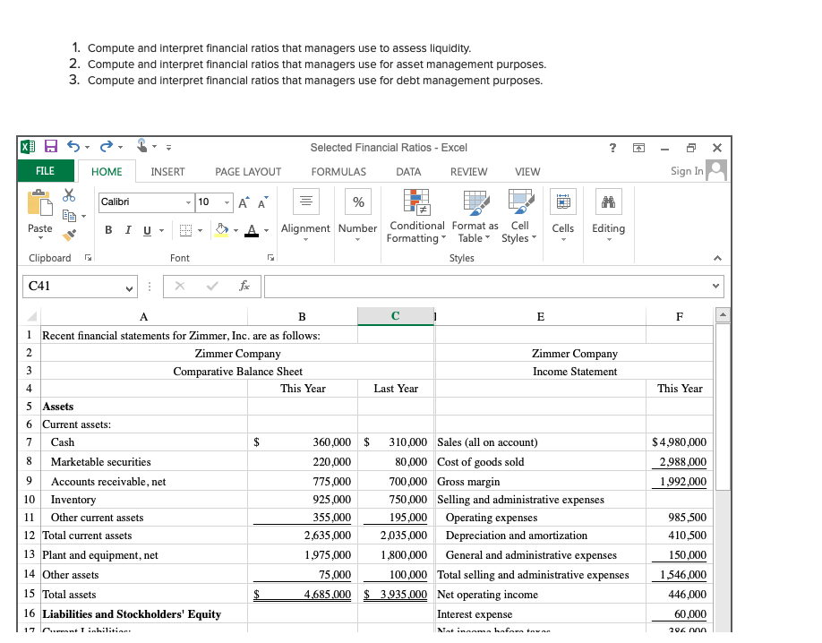
Task: Apply the yellow fill color
Action: (x=221, y=230)
